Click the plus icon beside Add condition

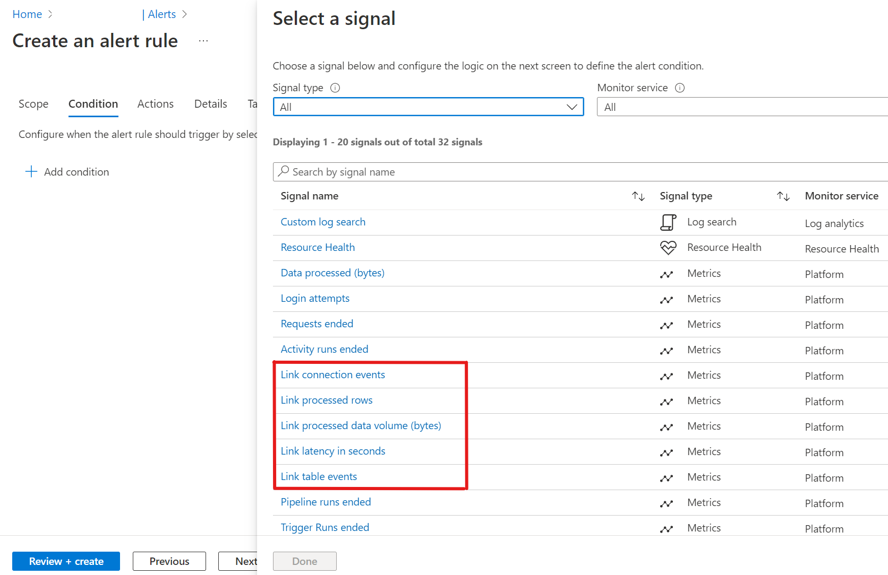point(31,172)
